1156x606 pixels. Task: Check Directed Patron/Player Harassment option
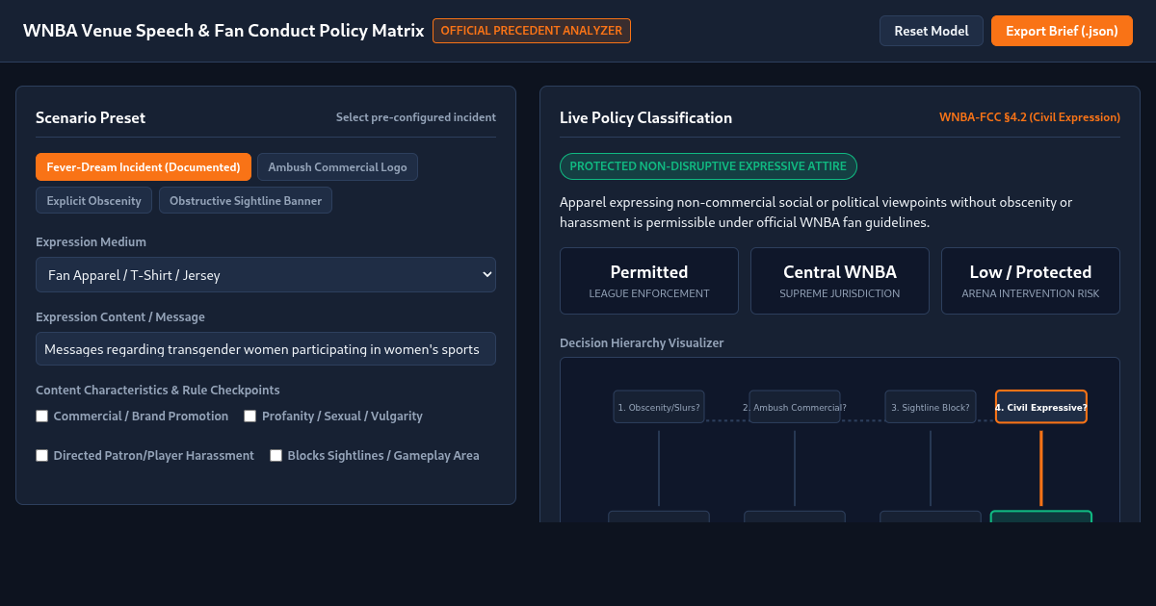pyautogui.click(x=41, y=456)
